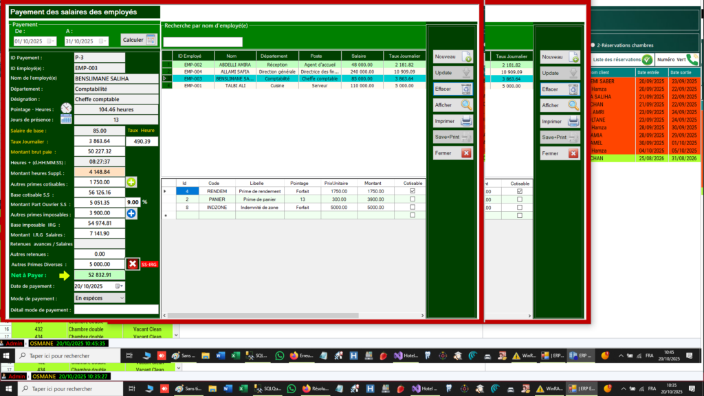704x396 pixels.
Task: Select the EMP-004 ALLAMI SAFIA row
Action: [294, 71]
